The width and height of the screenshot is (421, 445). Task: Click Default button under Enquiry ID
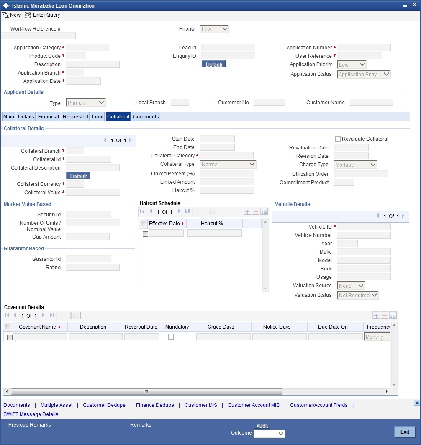click(213, 64)
